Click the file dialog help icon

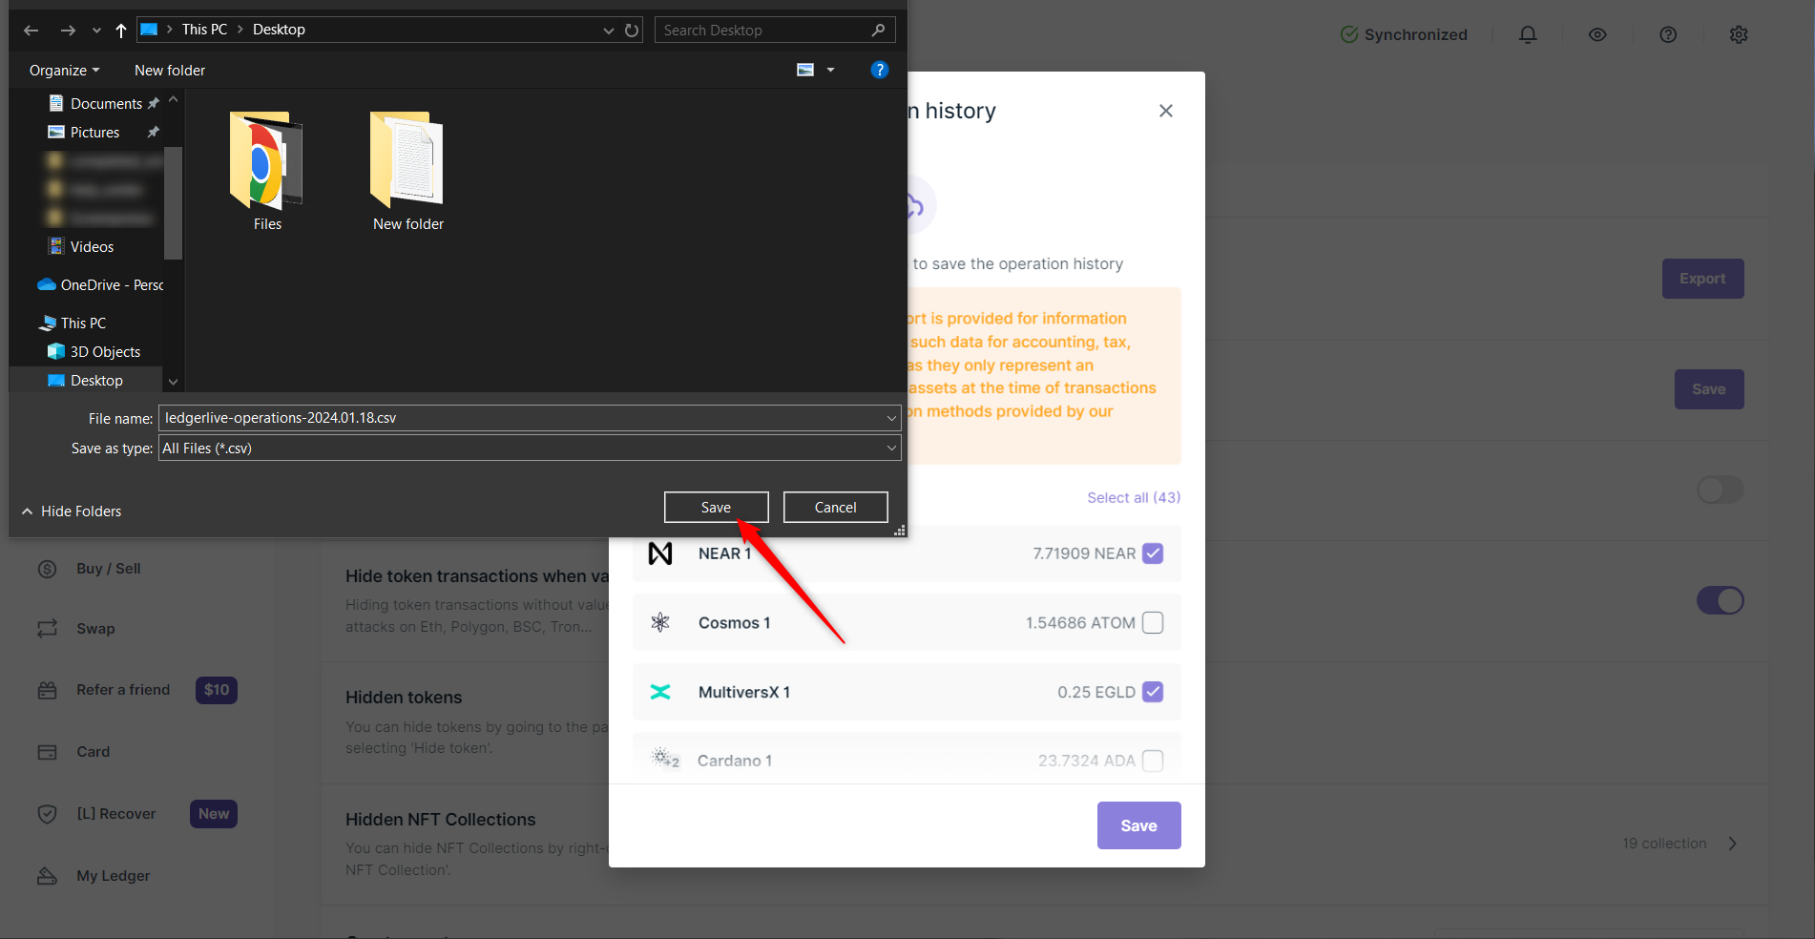[880, 70]
